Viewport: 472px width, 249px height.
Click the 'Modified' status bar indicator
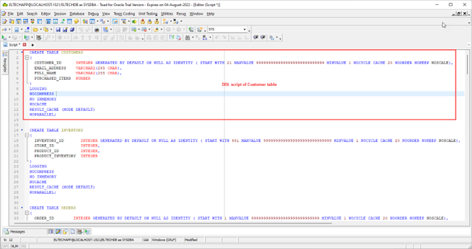191,240
